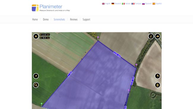193x109 pixels.
Task: Switch language to English
Action: 108,4
